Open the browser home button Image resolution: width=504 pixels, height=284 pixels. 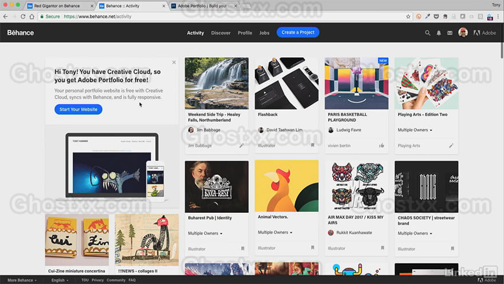click(32, 17)
